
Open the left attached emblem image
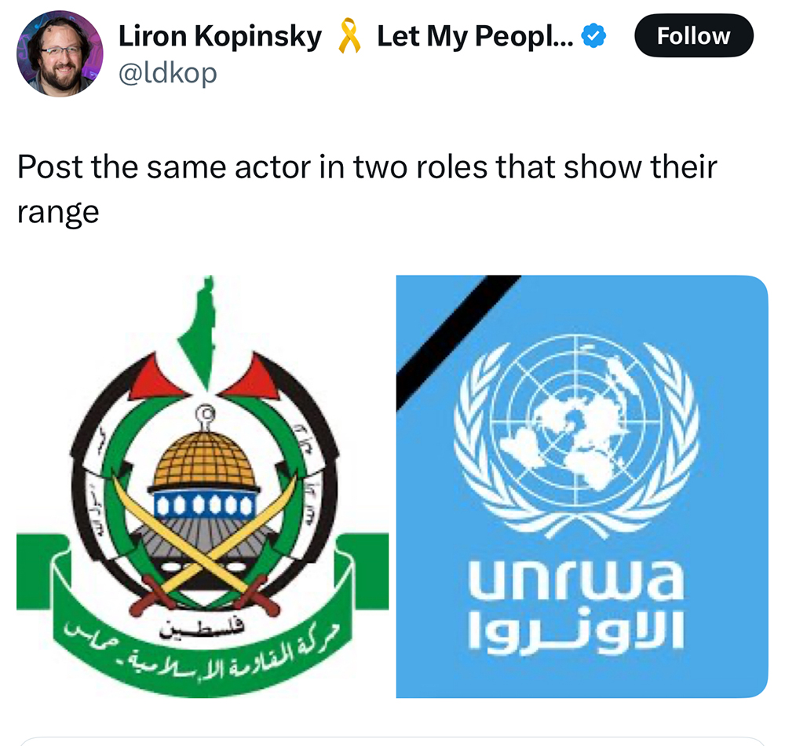(x=203, y=486)
